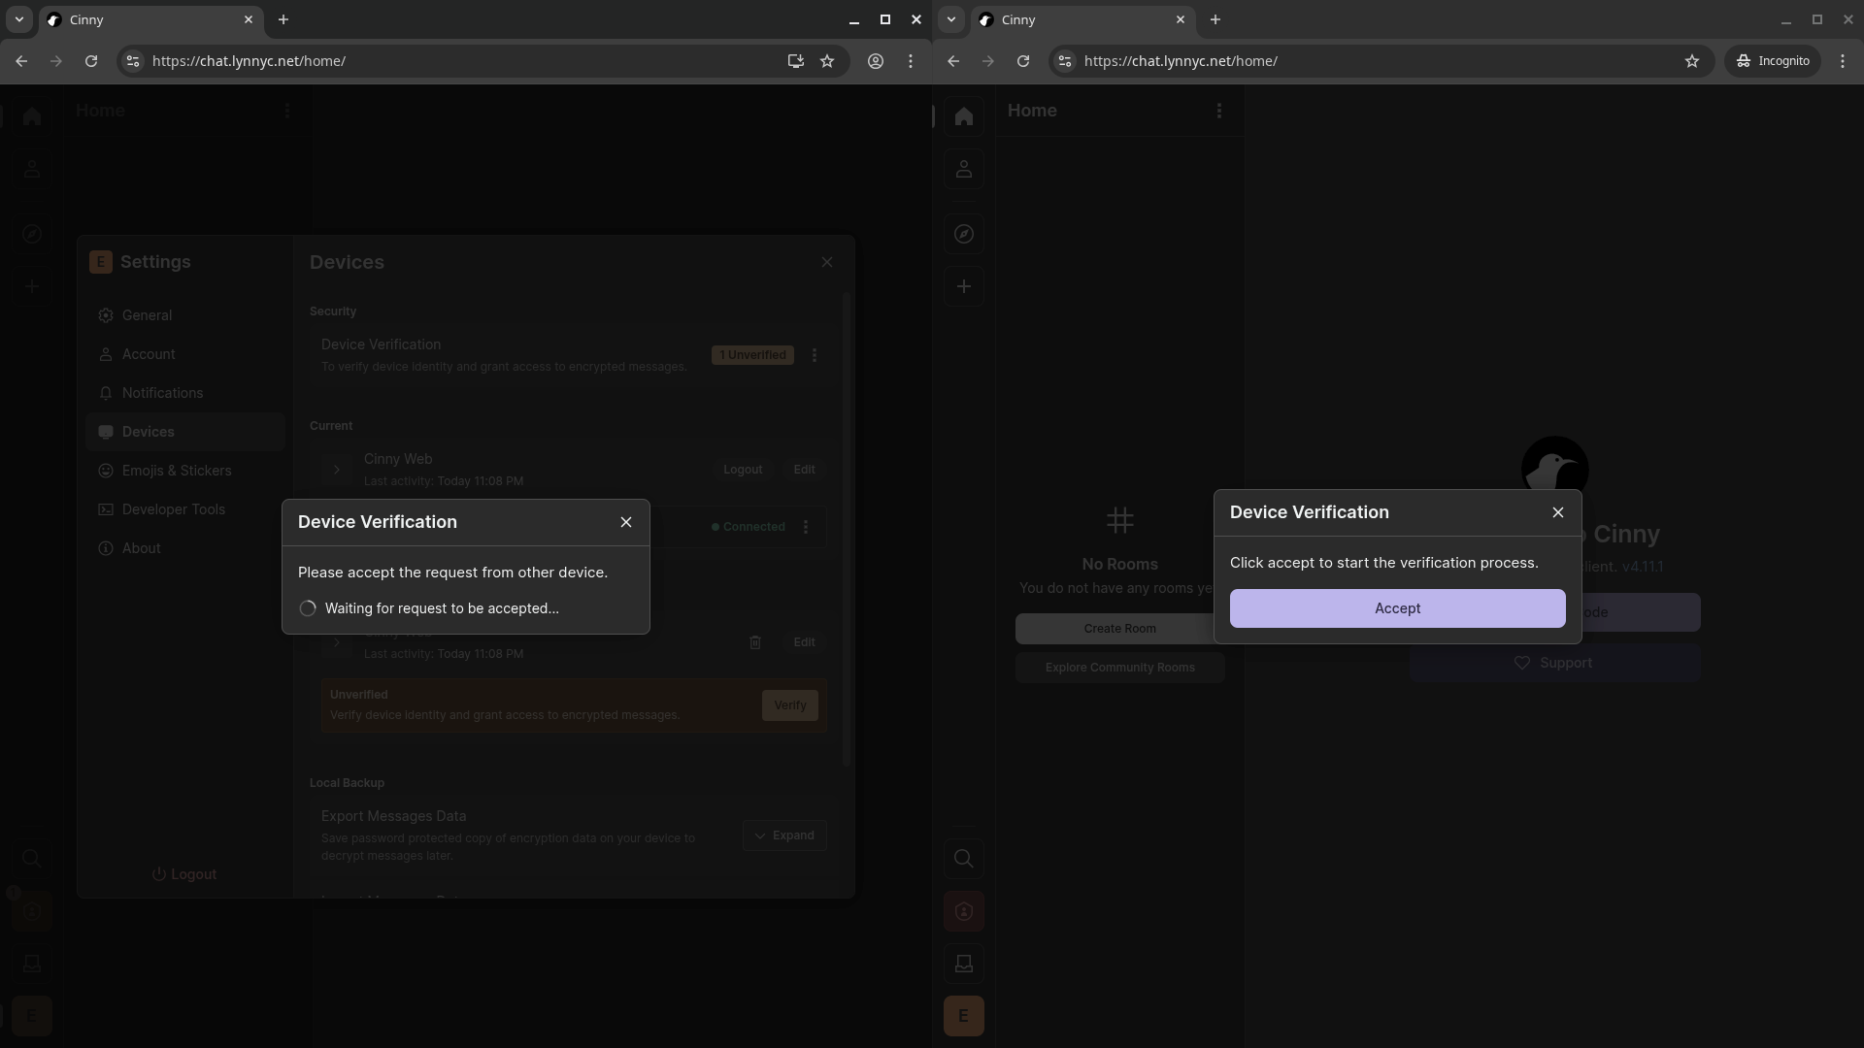
Task: Open the tab search dropdown in the Incognito browser window
Action: 950,19
